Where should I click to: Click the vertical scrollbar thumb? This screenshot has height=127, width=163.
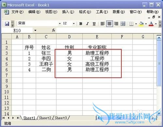coord(159,63)
